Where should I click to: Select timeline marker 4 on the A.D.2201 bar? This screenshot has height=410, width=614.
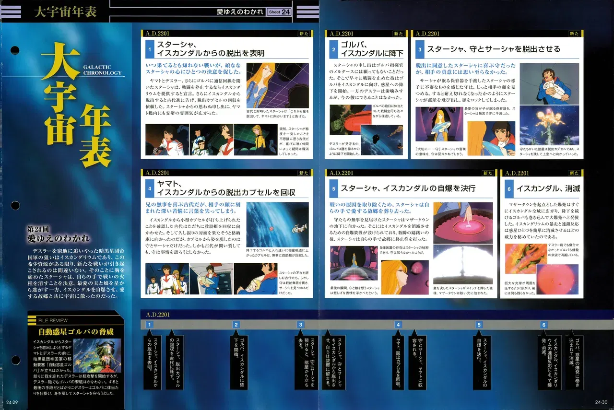(x=398, y=325)
